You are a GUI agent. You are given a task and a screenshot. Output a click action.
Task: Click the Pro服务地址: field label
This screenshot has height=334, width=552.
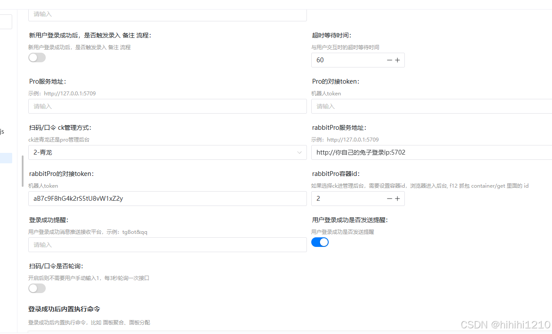coord(47,81)
